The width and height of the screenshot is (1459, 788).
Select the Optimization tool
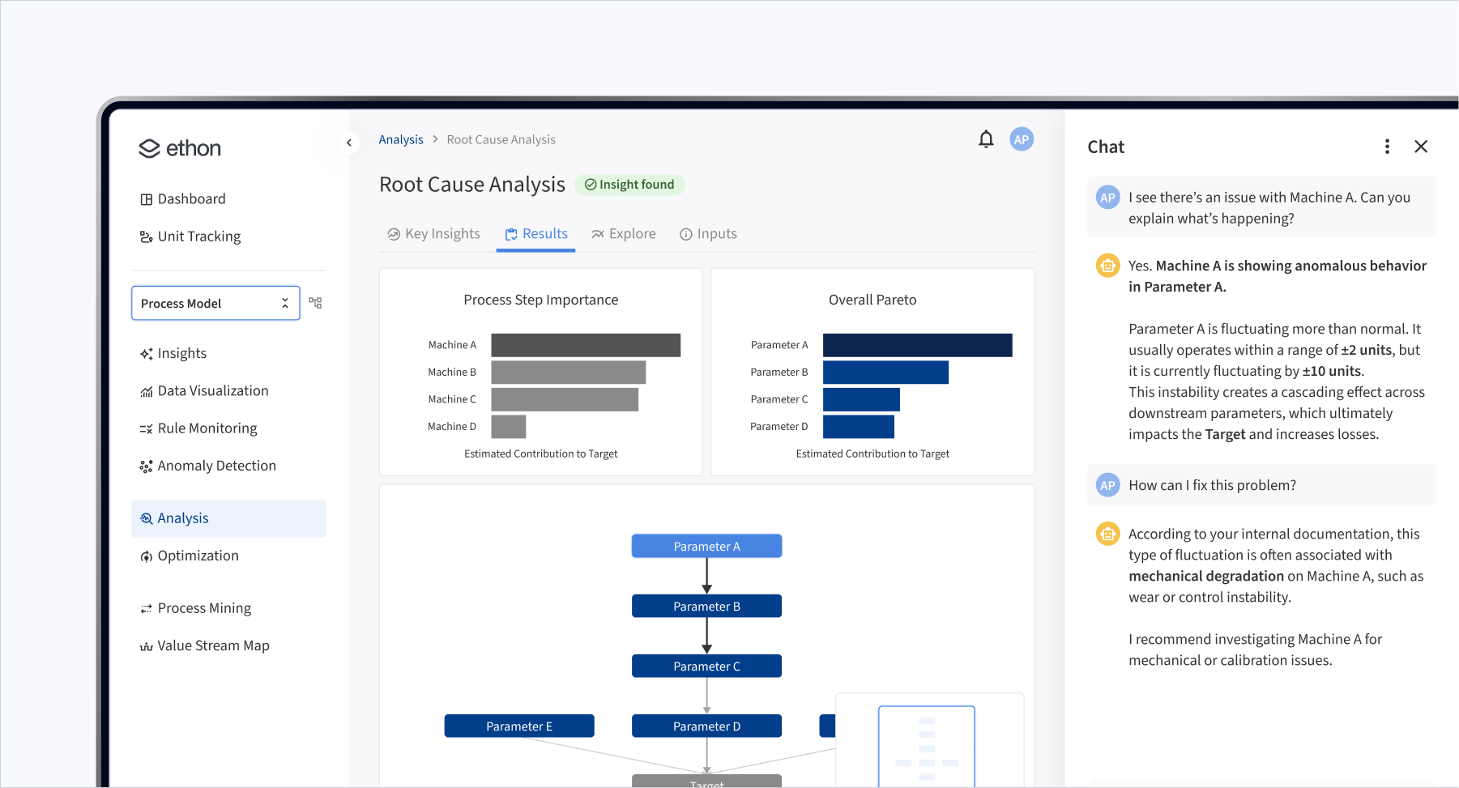pos(198,556)
